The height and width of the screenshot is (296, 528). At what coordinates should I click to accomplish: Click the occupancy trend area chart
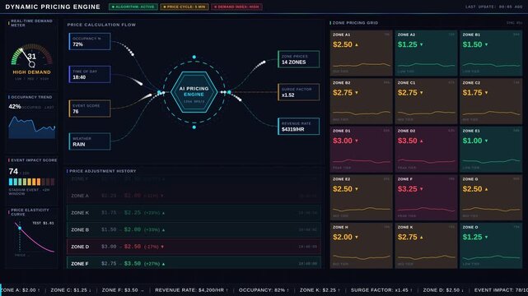tap(31, 127)
